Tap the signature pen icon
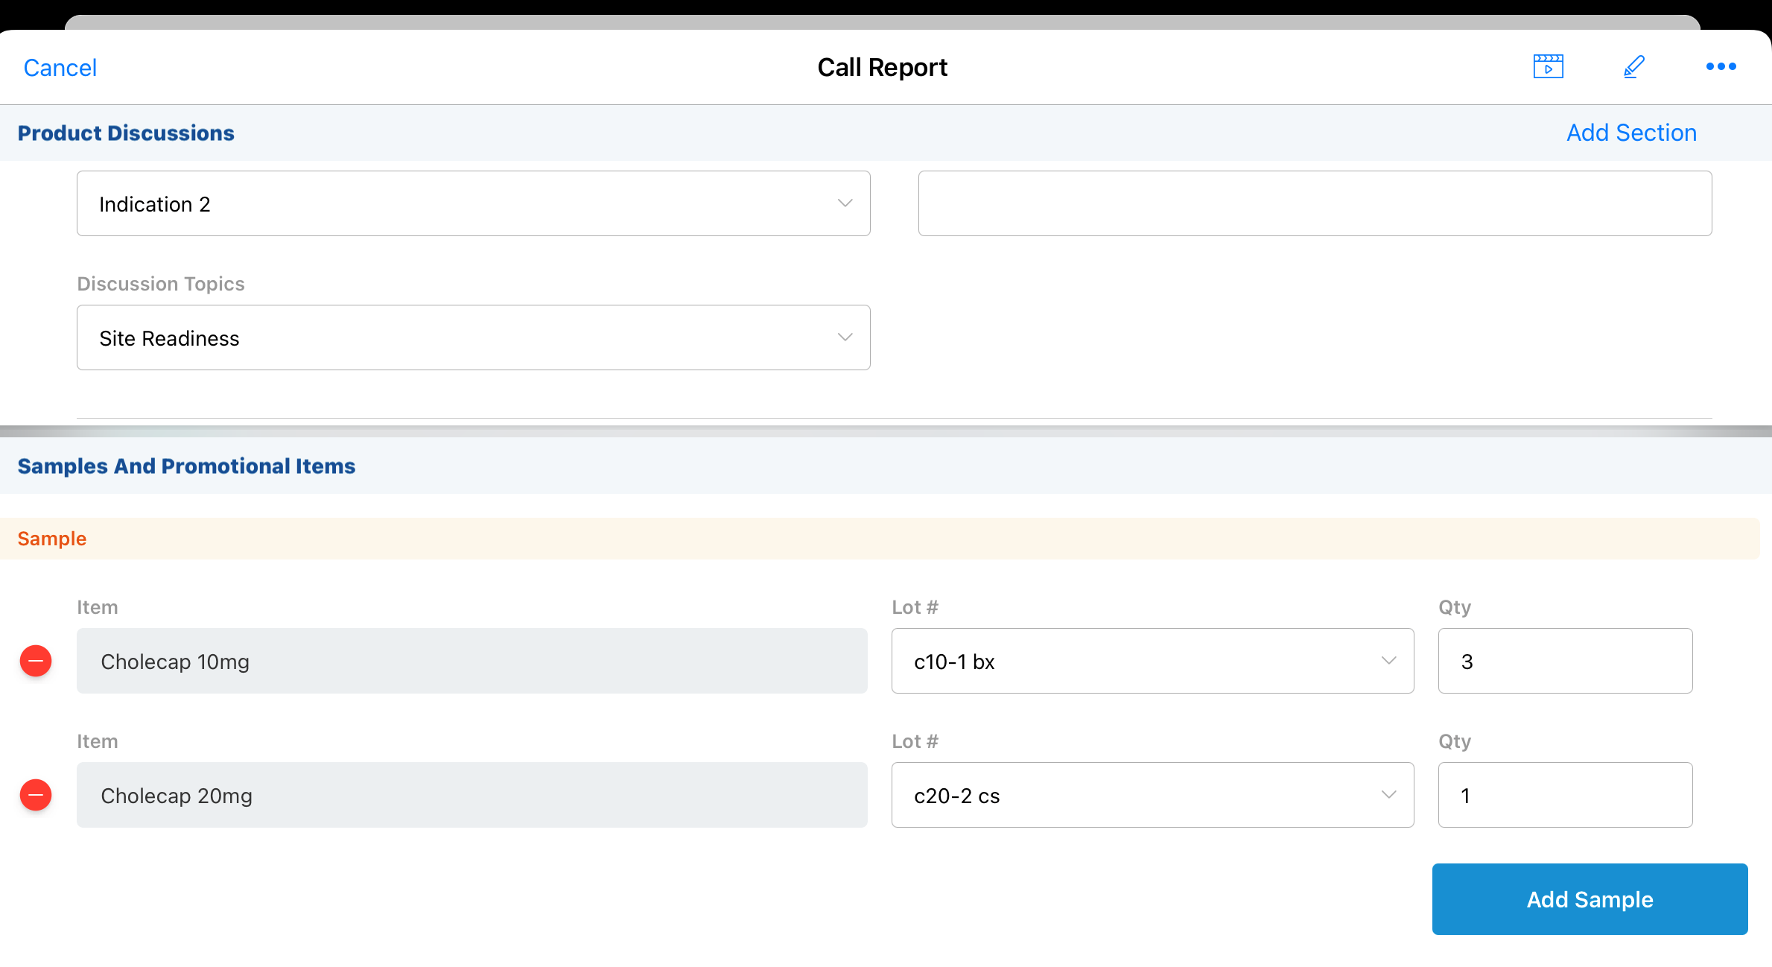 [1633, 67]
